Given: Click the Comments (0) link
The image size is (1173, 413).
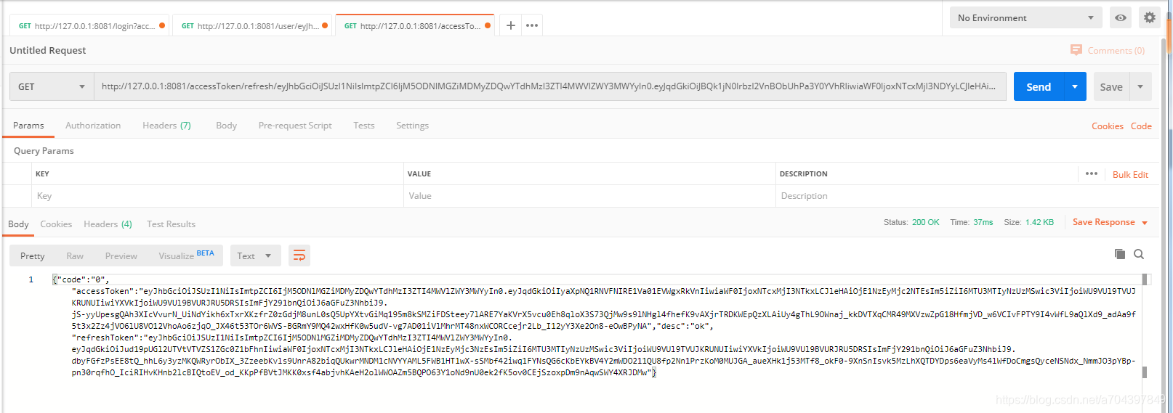Looking at the screenshot, I should click(x=1116, y=50).
